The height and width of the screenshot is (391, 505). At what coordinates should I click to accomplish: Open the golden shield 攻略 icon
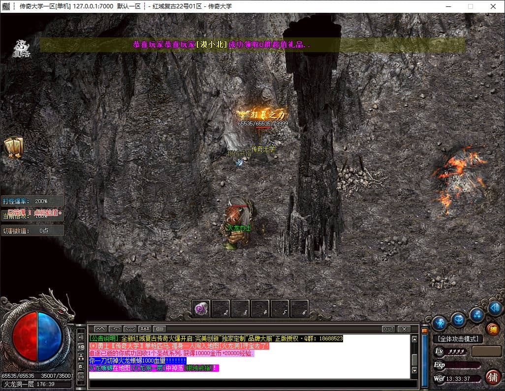pyautogui.click(x=13, y=148)
